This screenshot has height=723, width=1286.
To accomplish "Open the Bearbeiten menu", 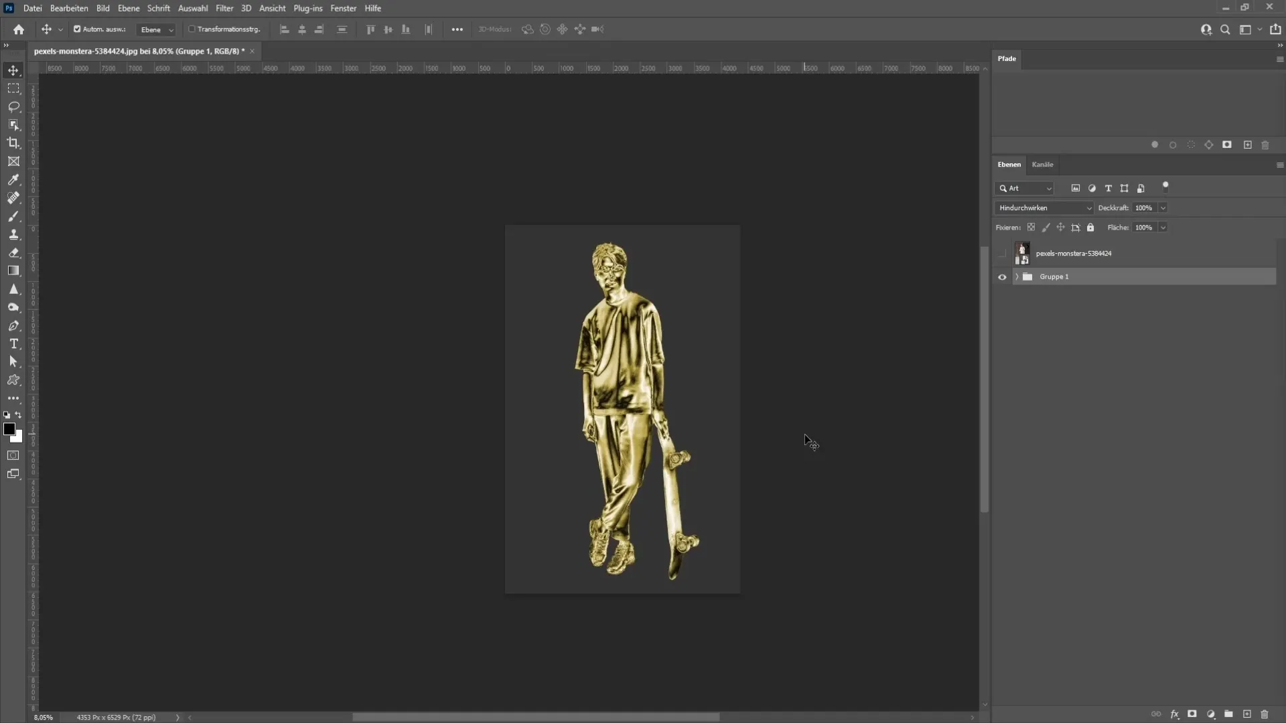I will pyautogui.click(x=69, y=8).
